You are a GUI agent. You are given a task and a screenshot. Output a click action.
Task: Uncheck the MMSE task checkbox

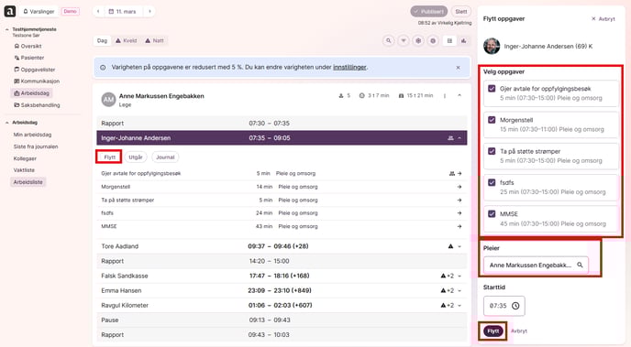tap(492, 213)
